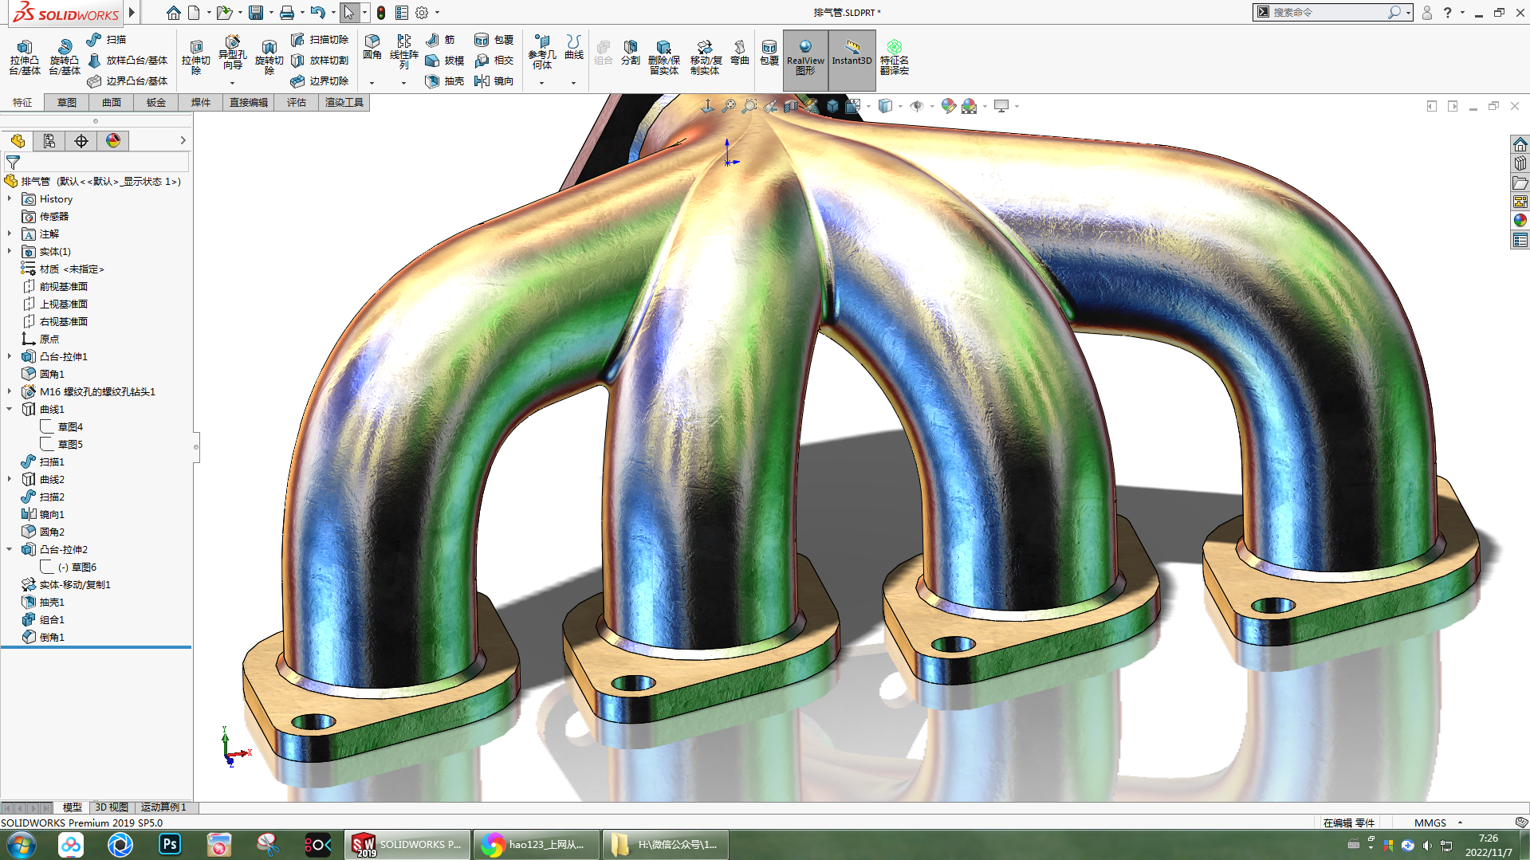Open Reference Geometry (参考几何体)
The image size is (1530, 860).
tap(542, 52)
